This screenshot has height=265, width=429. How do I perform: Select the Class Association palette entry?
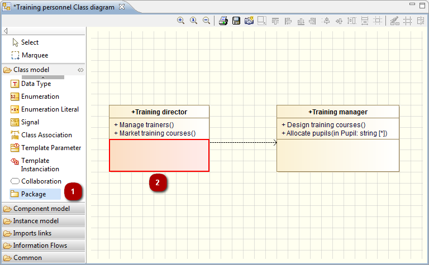[x=46, y=135]
